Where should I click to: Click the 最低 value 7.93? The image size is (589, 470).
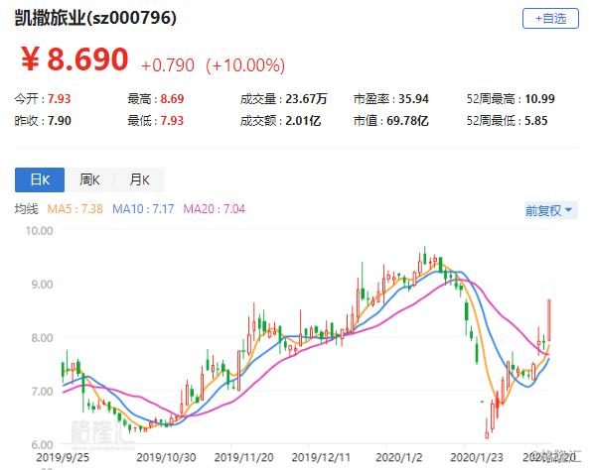[172, 120]
